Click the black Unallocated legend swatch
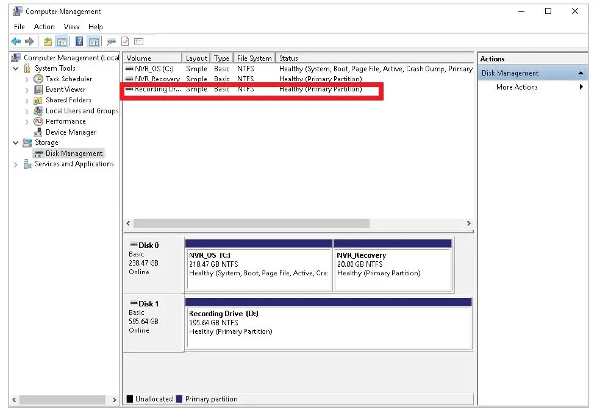 click(x=130, y=399)
